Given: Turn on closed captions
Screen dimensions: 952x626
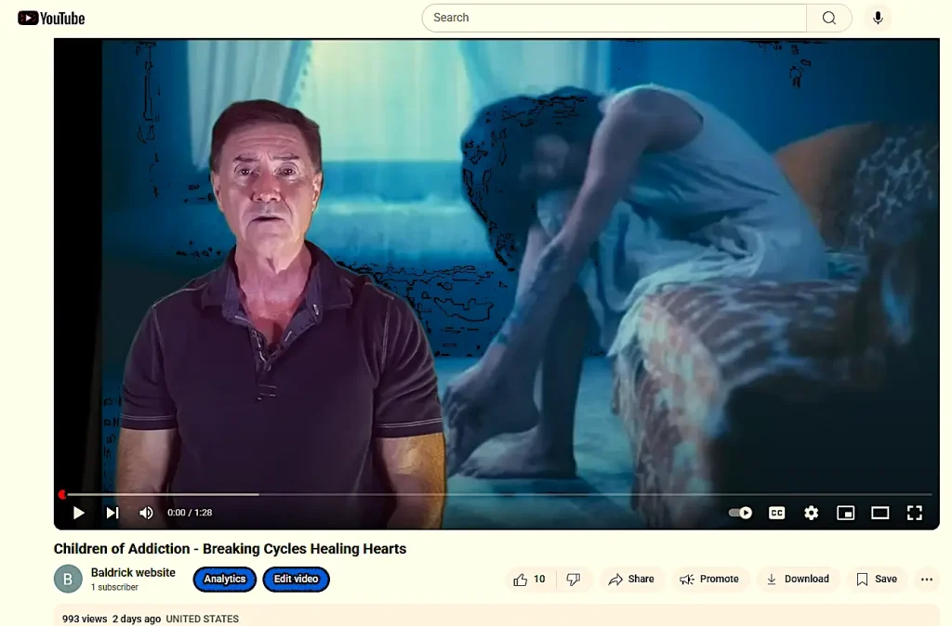Looking at the screenshot, I should 776,514.
